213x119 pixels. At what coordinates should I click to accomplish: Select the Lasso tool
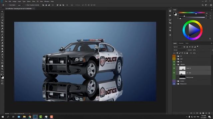point(2,17)
